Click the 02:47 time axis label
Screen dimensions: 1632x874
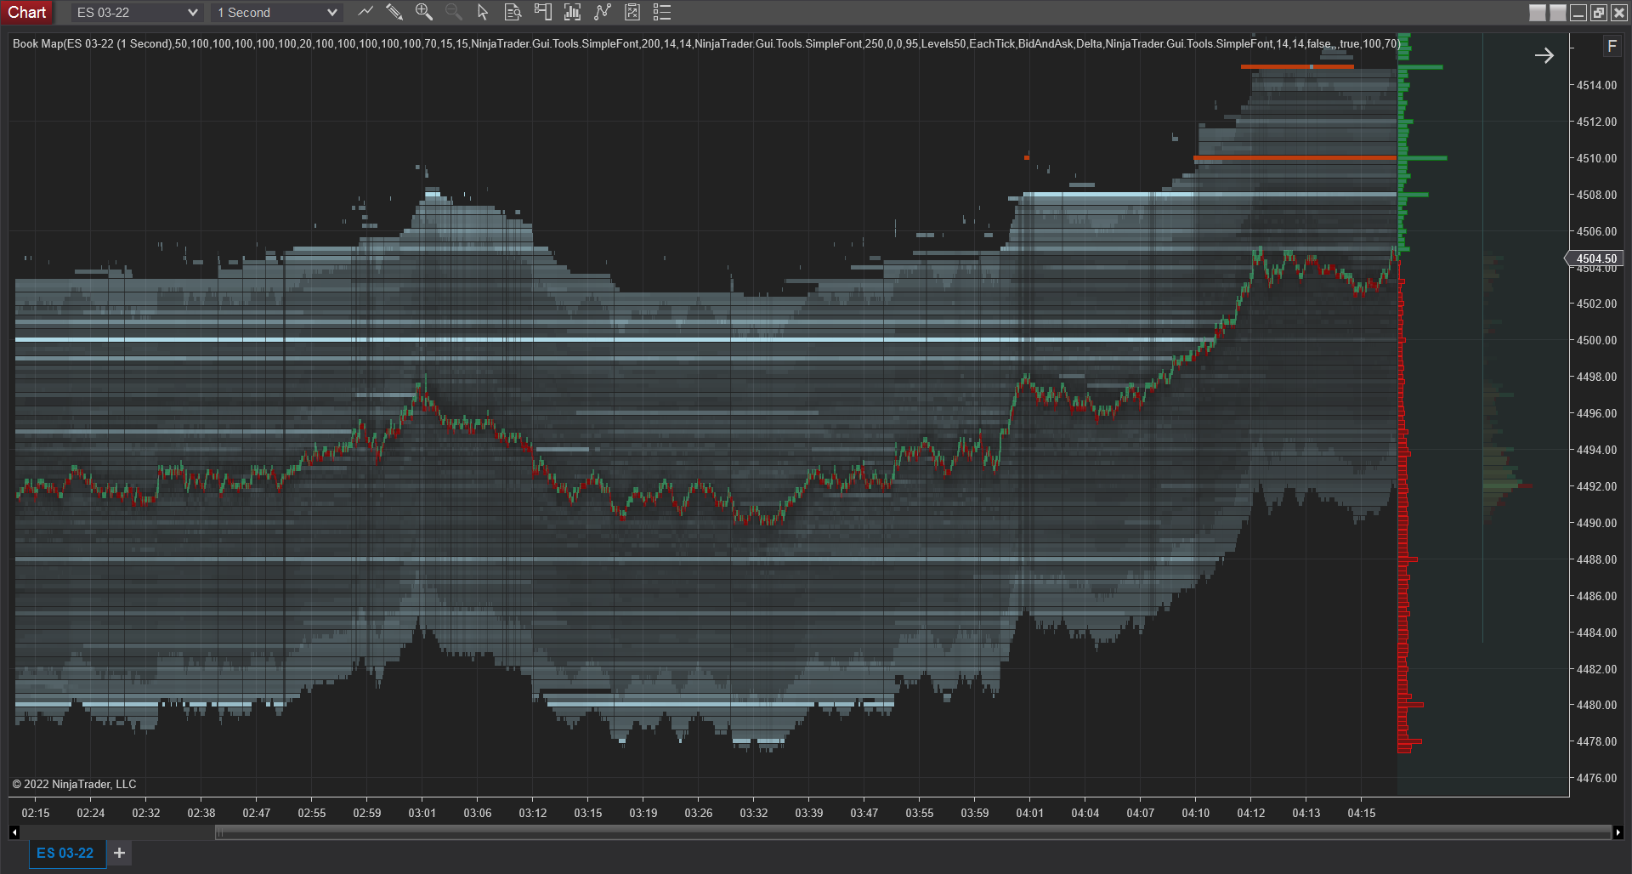click(x=257, y=813)
